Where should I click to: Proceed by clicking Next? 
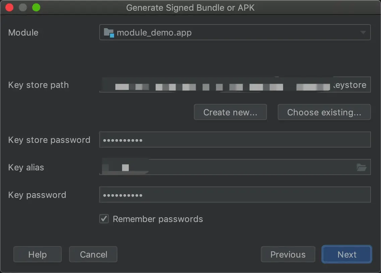(346, 254)
